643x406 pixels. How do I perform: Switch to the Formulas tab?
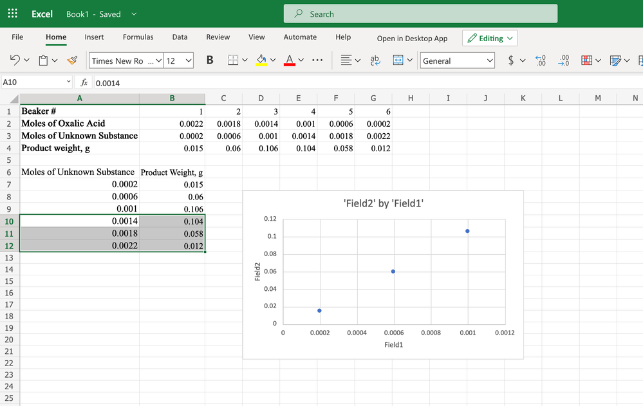(138, 37)
